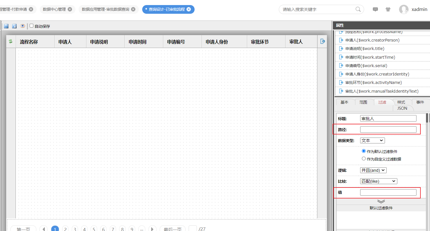Go to page 5

[94, 229]
